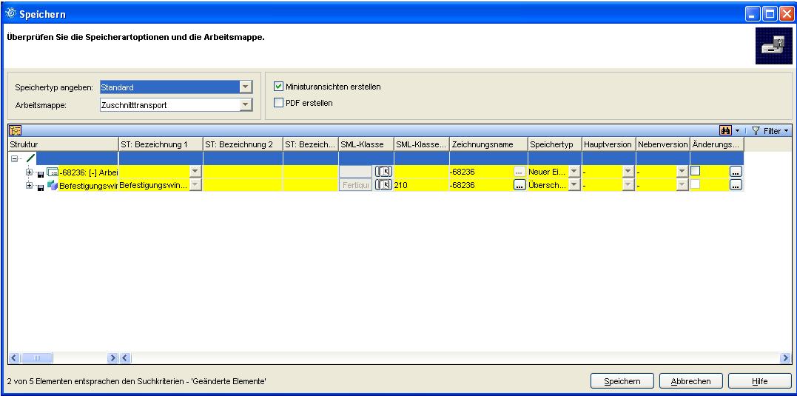Click the ST: Bezeichnung 1 column header
797x396 pixels.
[161, 144]
